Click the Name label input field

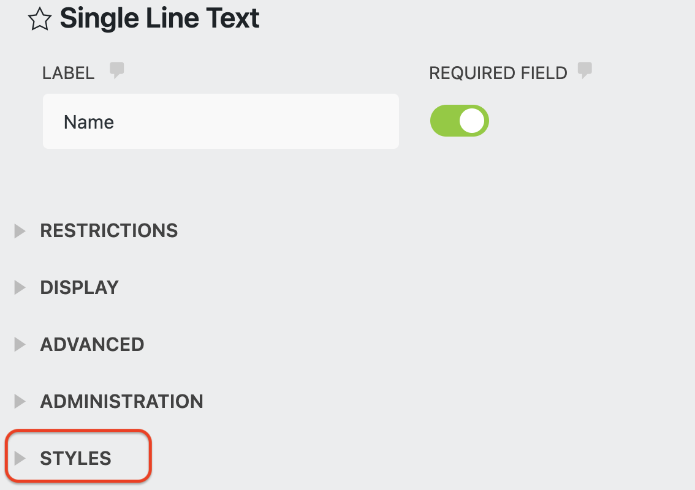(221, 121)
